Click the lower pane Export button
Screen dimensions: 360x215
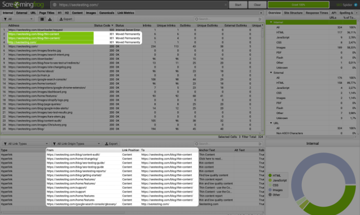point(111,144)
